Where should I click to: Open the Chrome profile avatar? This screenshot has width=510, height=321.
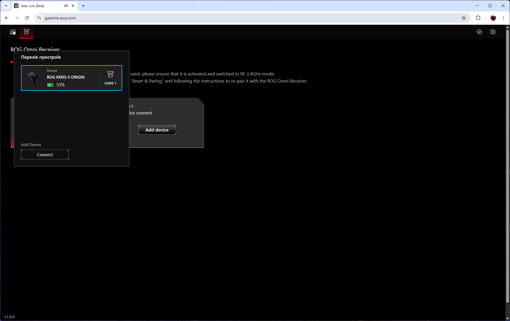pos(493,18)
